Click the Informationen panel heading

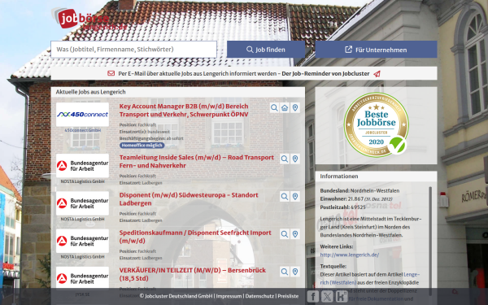coord(339,176)
